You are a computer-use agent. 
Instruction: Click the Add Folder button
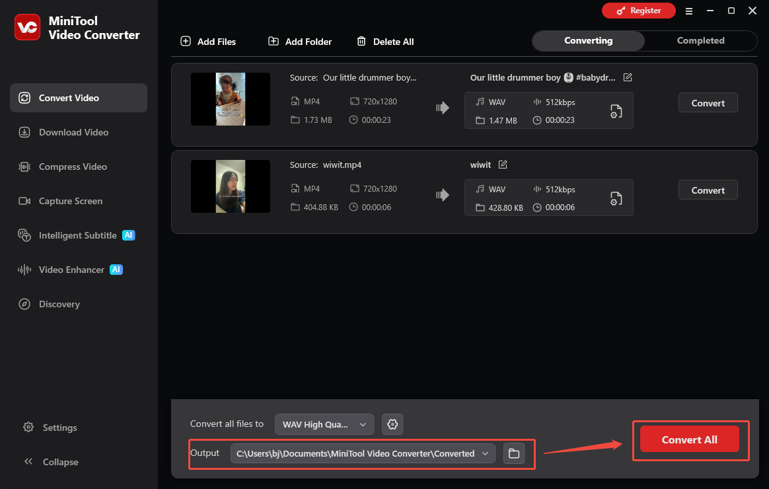[x=300, y=42]
